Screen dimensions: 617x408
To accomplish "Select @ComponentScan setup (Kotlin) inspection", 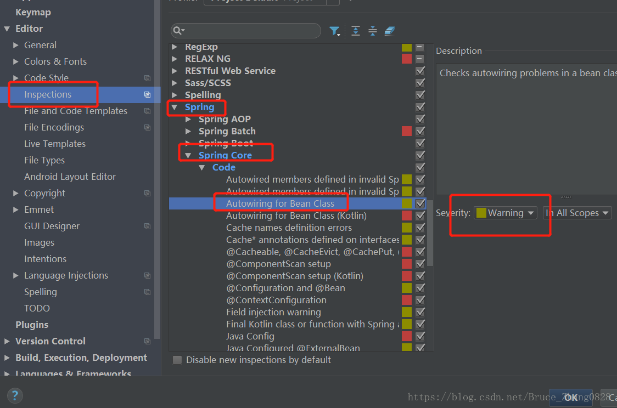I will tap(295, 276).
